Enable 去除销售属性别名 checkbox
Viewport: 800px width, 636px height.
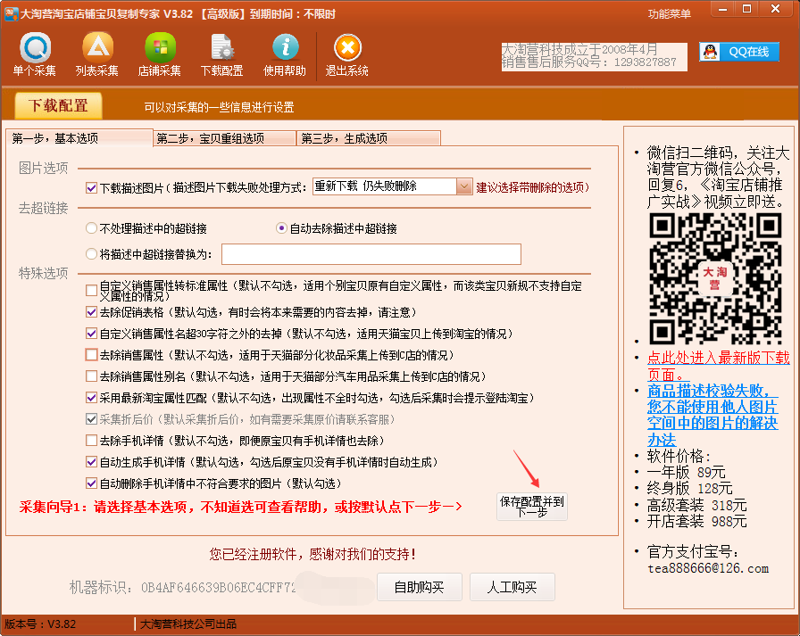pyautogui.click(x=91, y=376)
